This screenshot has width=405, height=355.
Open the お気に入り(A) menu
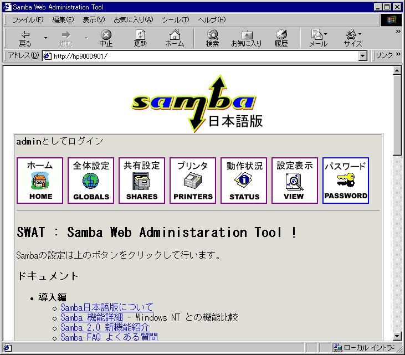[134, 20]
